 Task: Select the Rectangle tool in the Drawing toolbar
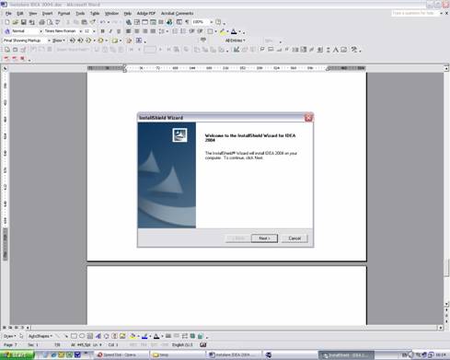(x=74, y=336)
